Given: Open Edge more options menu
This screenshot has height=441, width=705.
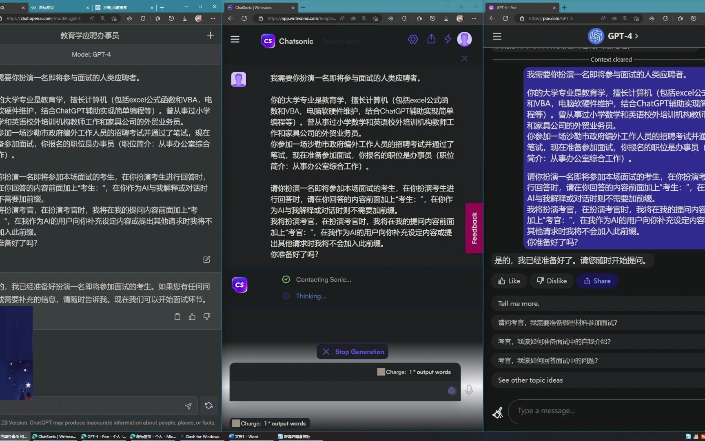Looking at the screenshot, I should [x=474, y=18].
